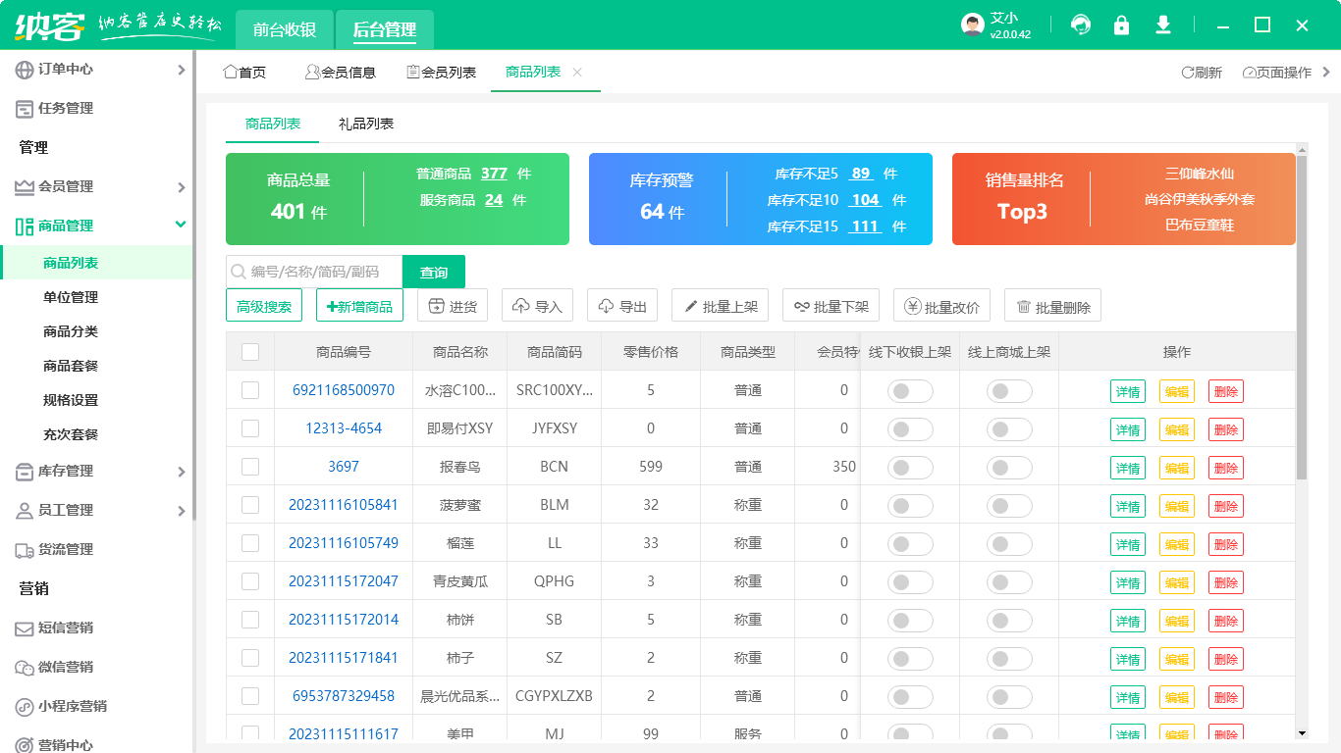The height and width of the screenshot is (753, 1341).
Task: Click the 刷新 refresh icon
Action: (x=1188, y=73)
